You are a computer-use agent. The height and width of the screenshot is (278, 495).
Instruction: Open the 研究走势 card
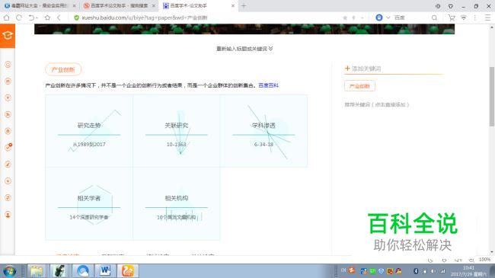click(89, 131)
